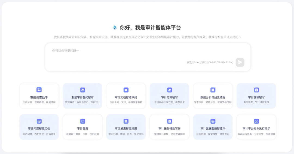This screenshot has width=294, height=154.
Task: Click the text 检索审计案例、法规、历史经验
Action: coord(82,134)
